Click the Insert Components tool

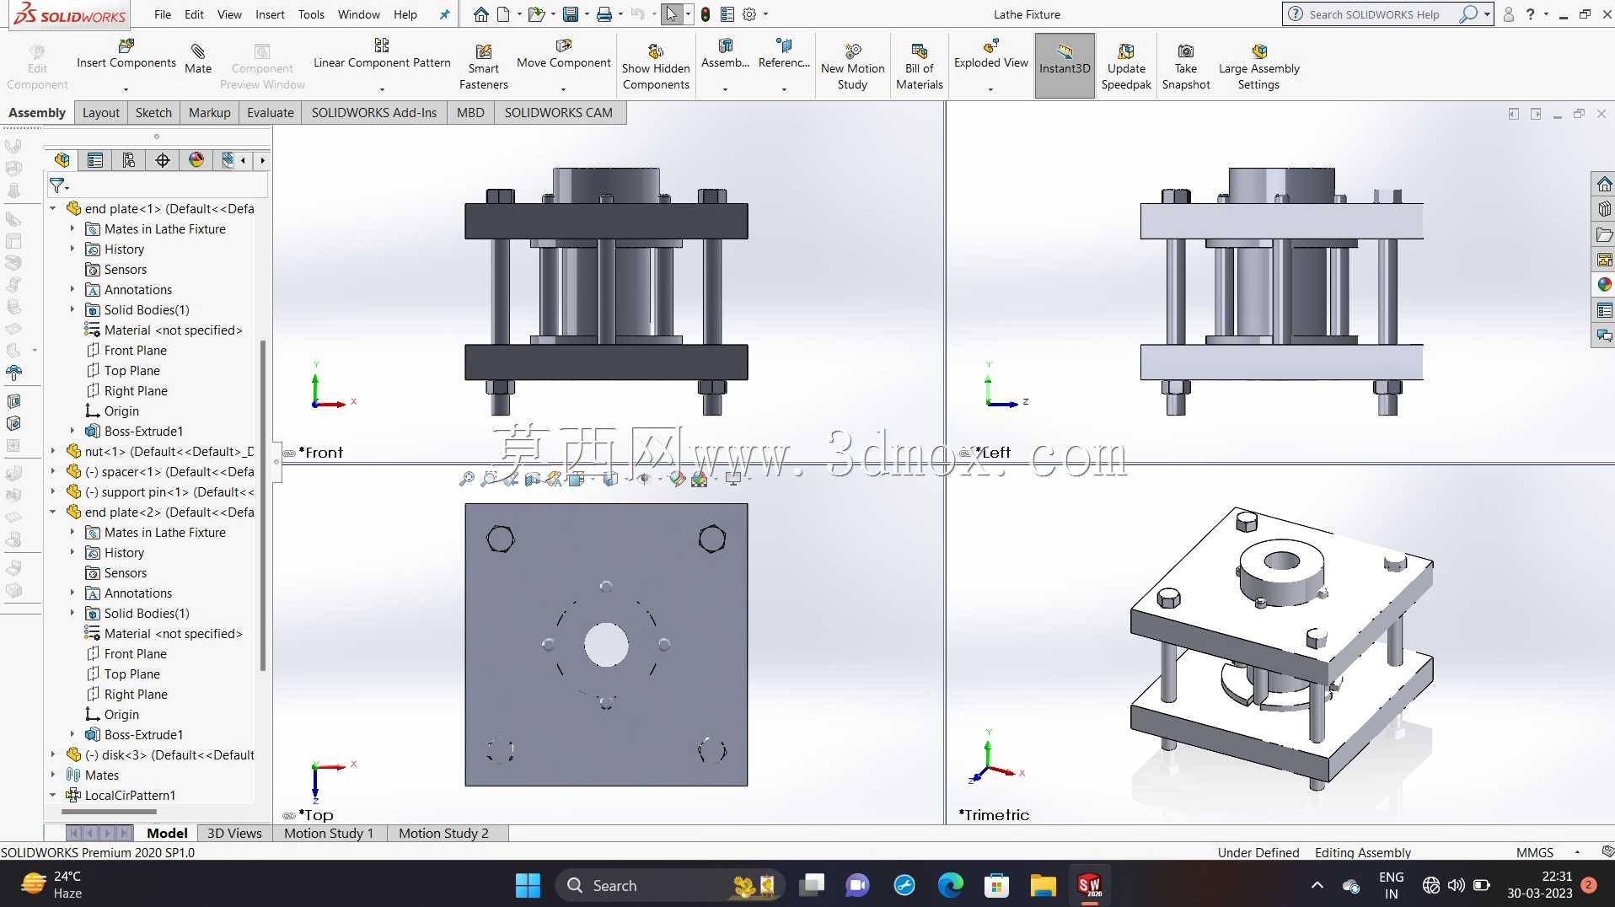[x=126, y=54]
